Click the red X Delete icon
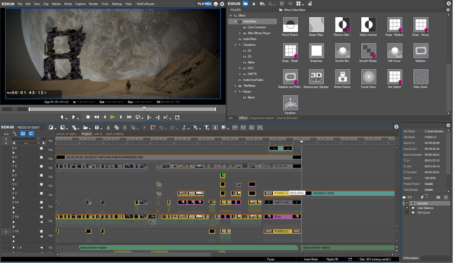This screenshot has width=468, height=263. point(144,127)
